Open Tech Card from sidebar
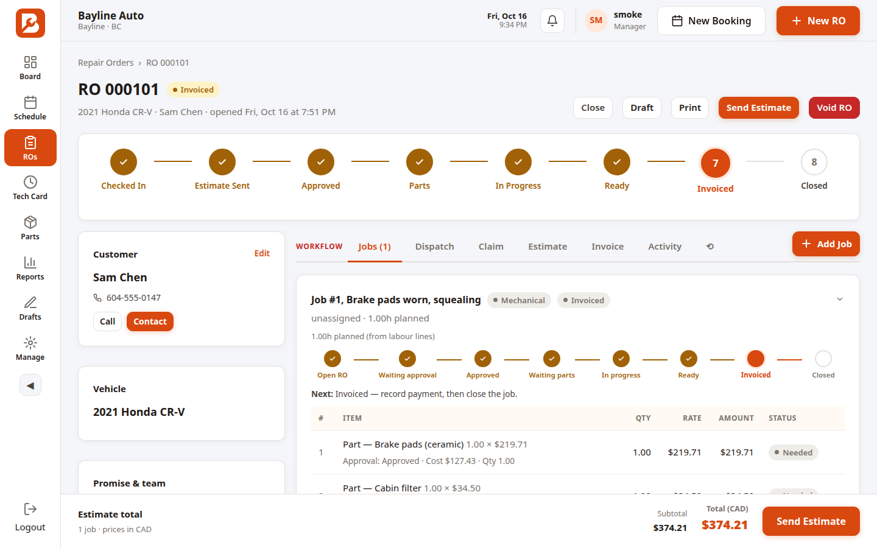 (x=30, y=188)
